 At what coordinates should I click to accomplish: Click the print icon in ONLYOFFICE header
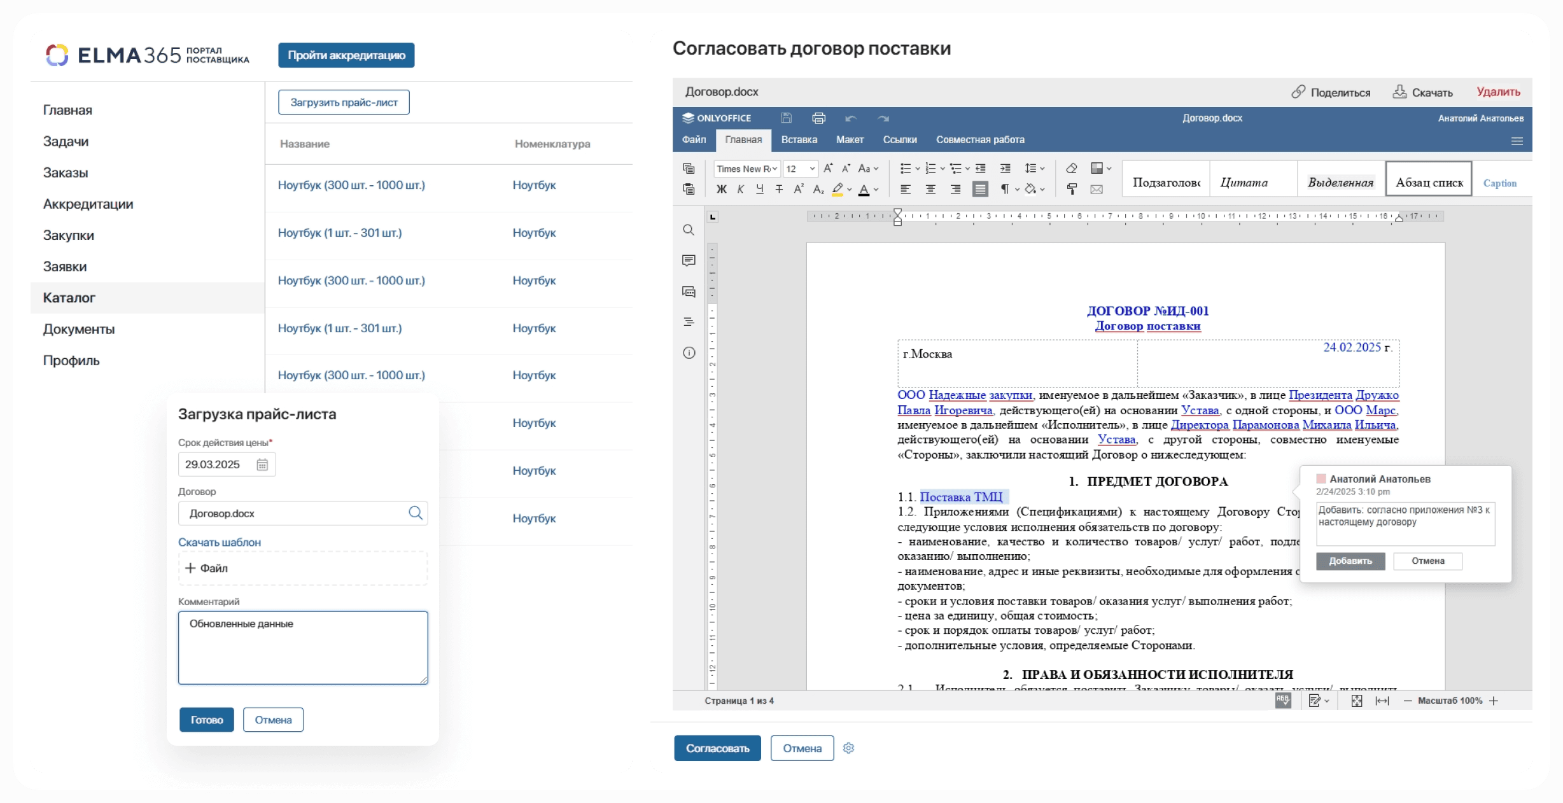click(818, 118)
